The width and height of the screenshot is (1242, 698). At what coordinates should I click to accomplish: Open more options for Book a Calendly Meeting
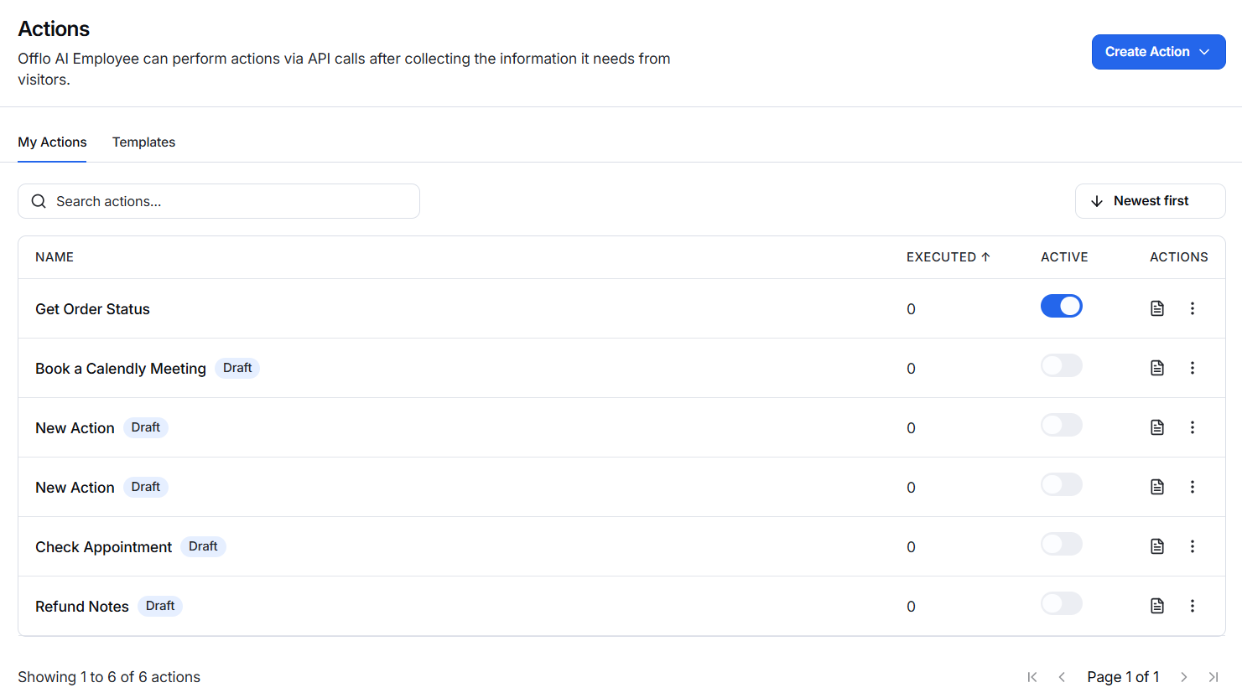point(1193,368)
